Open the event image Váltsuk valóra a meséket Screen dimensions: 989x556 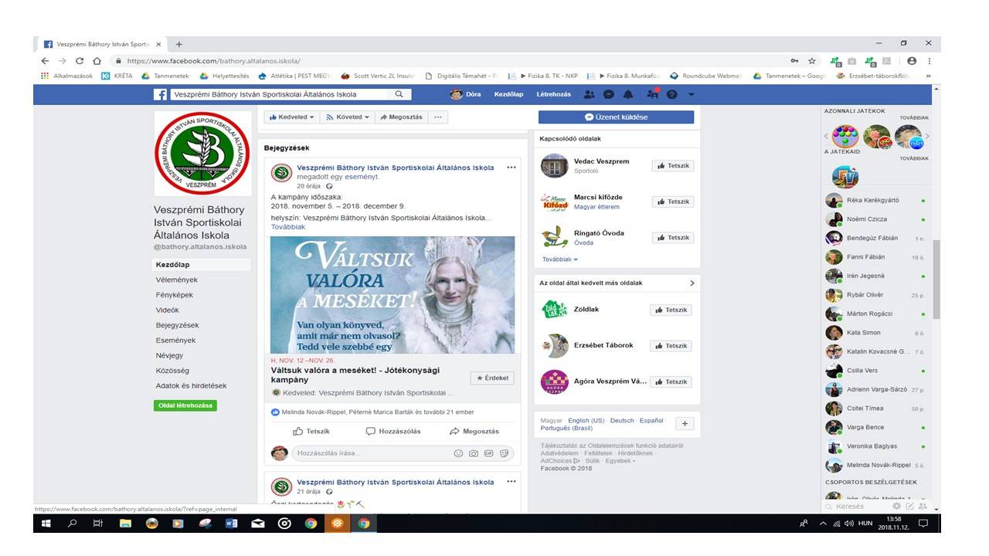393,295
